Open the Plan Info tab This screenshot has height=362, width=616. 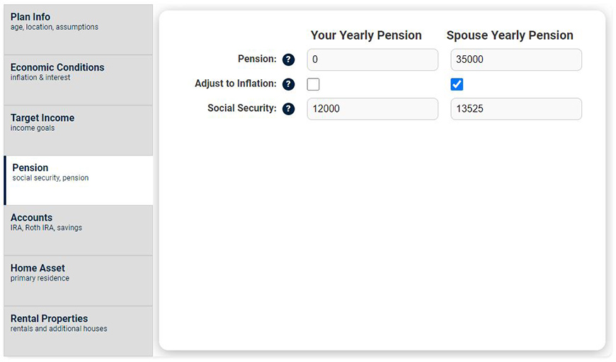pyautogui.click(x=78, y=30)
